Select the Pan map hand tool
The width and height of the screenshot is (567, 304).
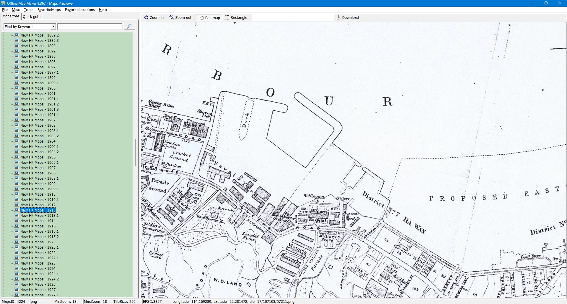click(202, 18)
